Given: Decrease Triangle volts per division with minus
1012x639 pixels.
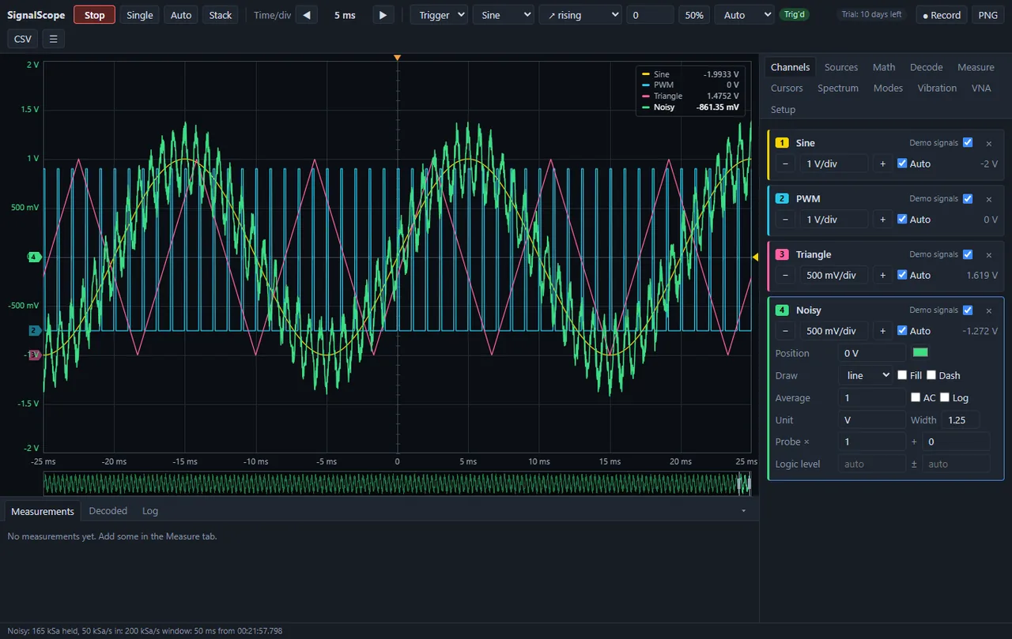Looking at the screenshot, I should [x=784, y=275].
